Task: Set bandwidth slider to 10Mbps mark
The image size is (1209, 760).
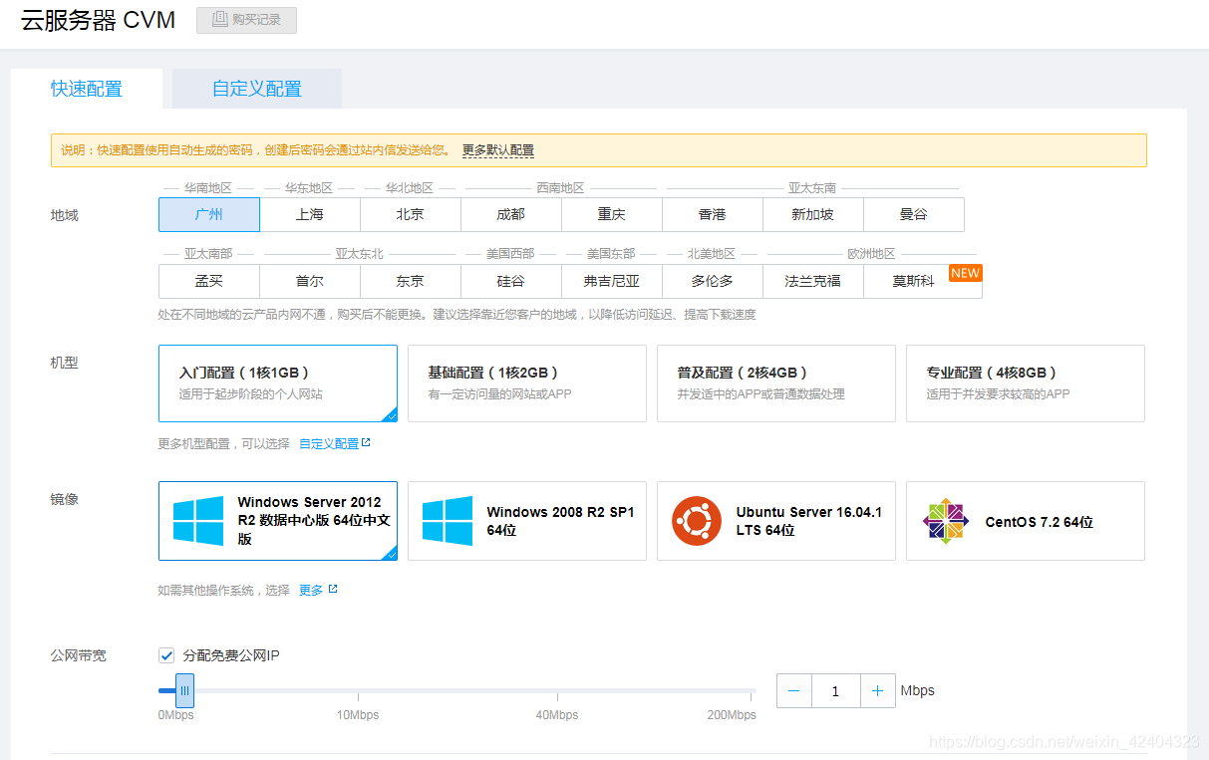Action: [x=358, y=690]
